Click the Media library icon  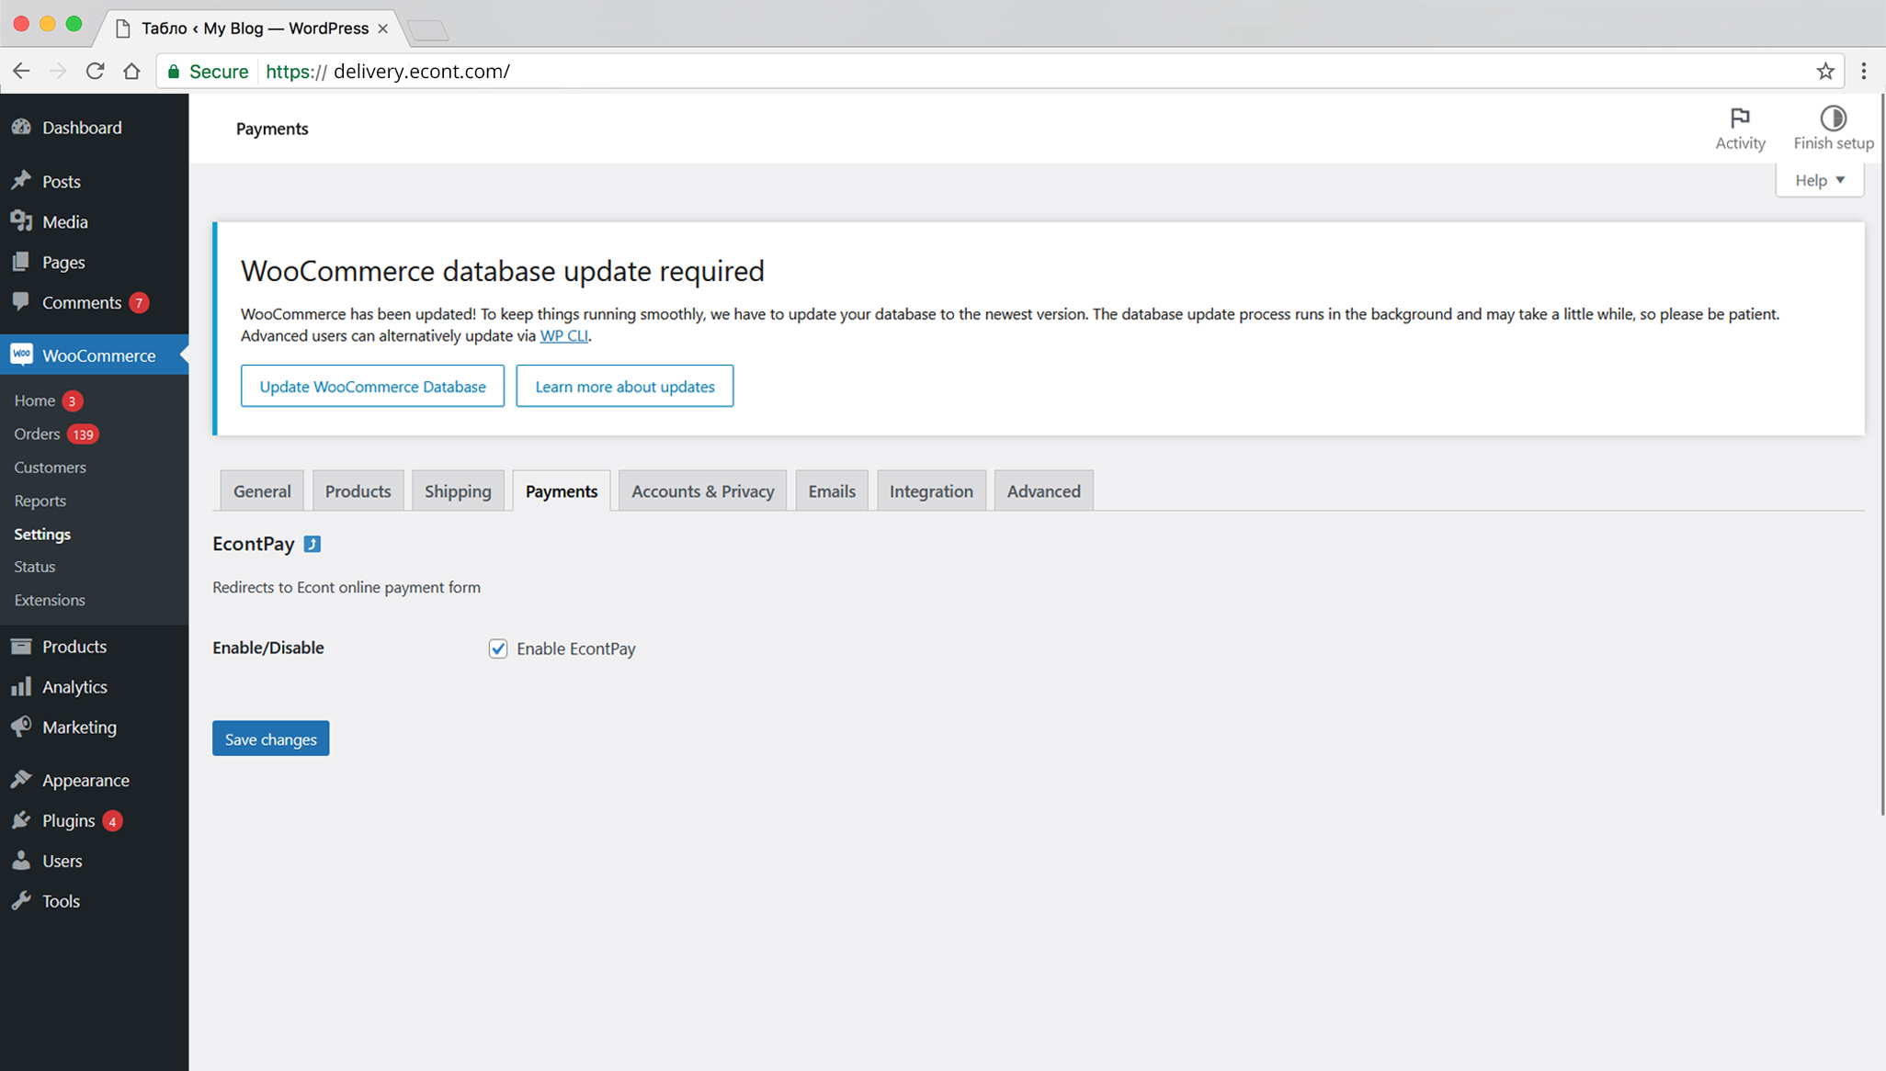21,221
